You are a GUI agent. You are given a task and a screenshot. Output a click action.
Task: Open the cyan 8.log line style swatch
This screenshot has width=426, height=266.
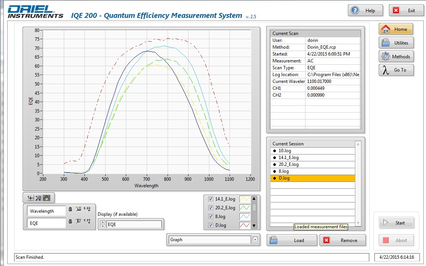[245, 217]
